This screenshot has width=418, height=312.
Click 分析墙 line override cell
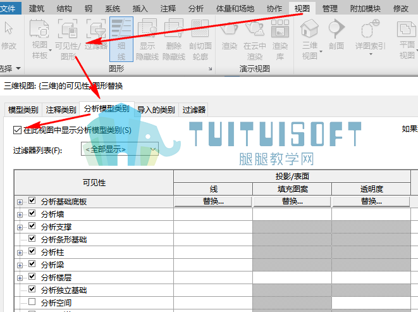point(213,214)
